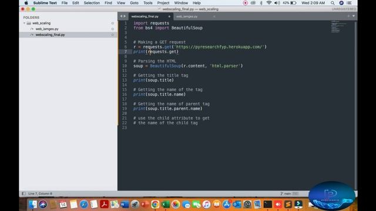Open Safari in the Dock
Image resolution: width=376 pixels, height=211 pixels.
click(83, 205)
